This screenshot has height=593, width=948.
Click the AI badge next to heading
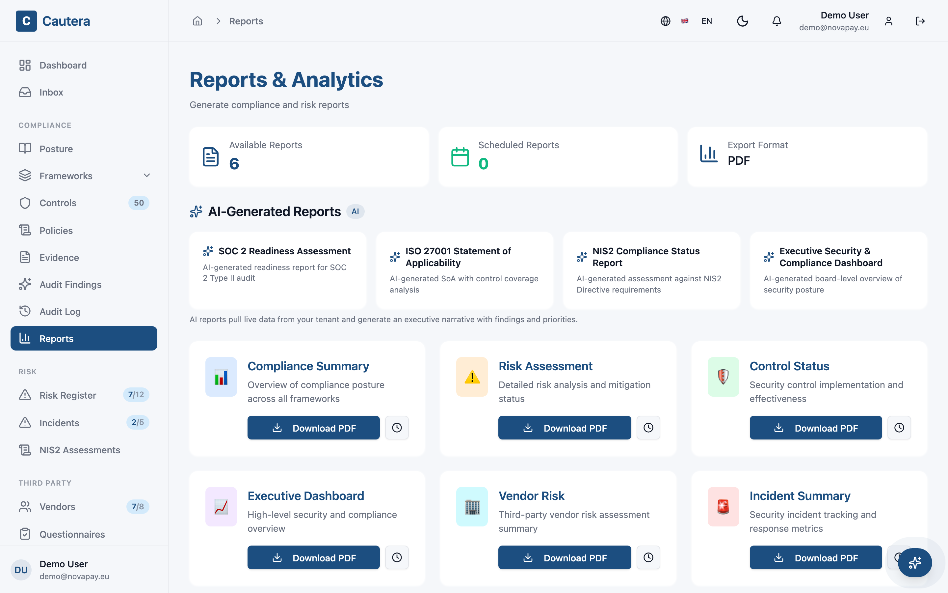coord(355,212)
